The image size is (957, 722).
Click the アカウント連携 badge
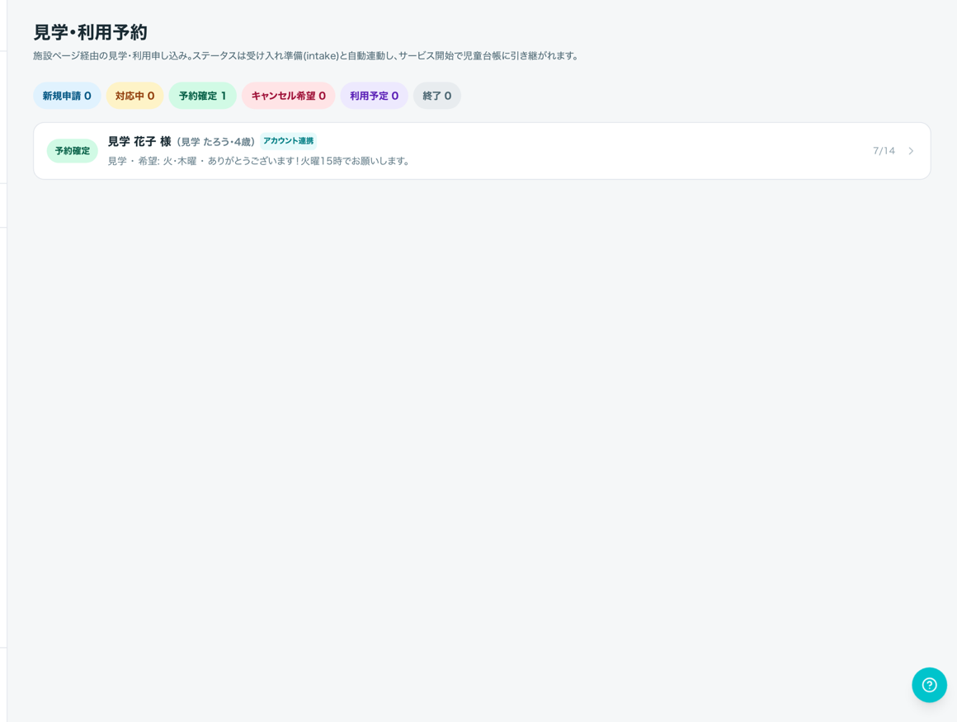click(x=288, y=141)
